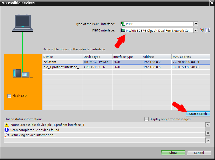Click status list scroll down arrow
The image size is (215, 160).
208,140
